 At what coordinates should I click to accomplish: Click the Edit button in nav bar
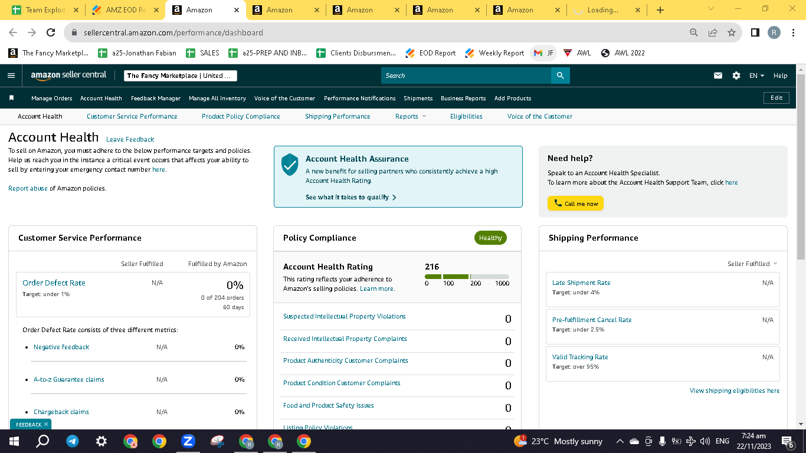(x=776, y=98)
